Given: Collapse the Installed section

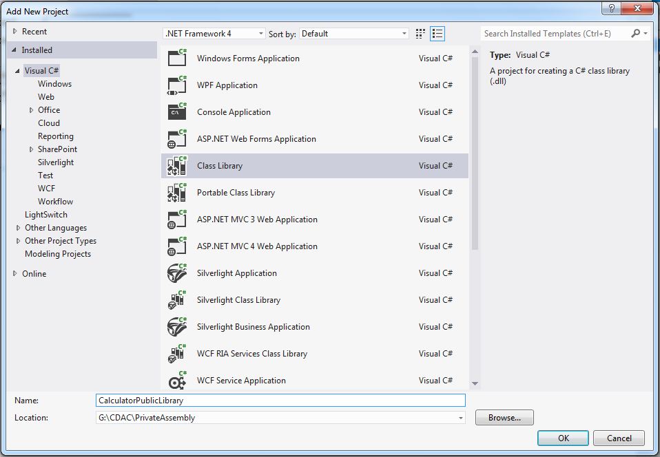Looking at the screenshot, I should (x=14, y=50).
